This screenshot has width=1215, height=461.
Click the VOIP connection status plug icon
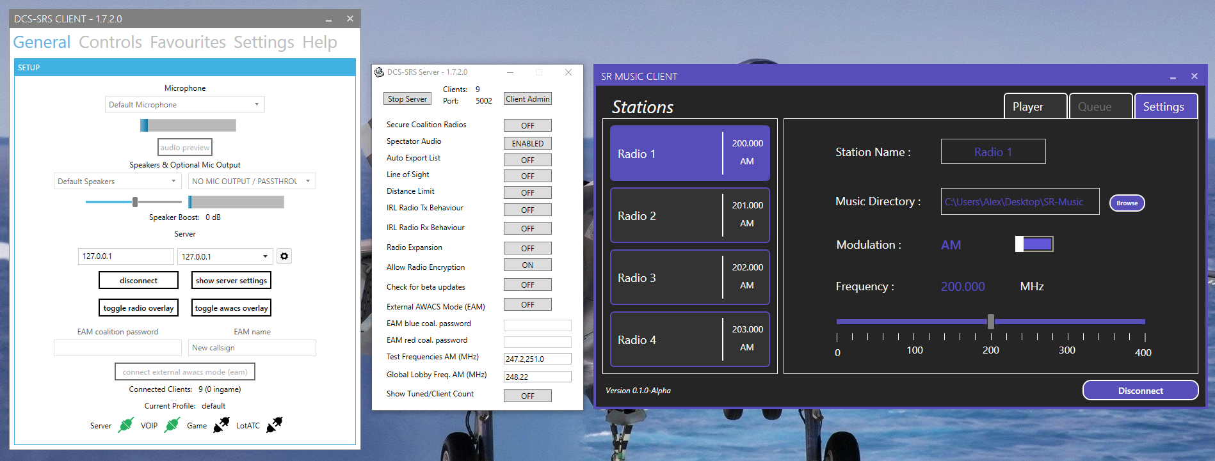click(172, 425)
